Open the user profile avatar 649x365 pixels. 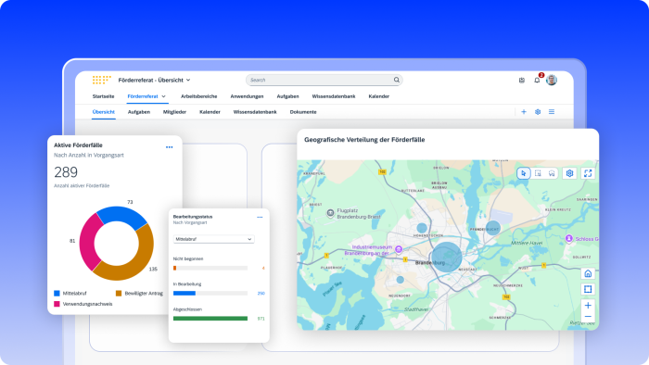tap(552, 80)
